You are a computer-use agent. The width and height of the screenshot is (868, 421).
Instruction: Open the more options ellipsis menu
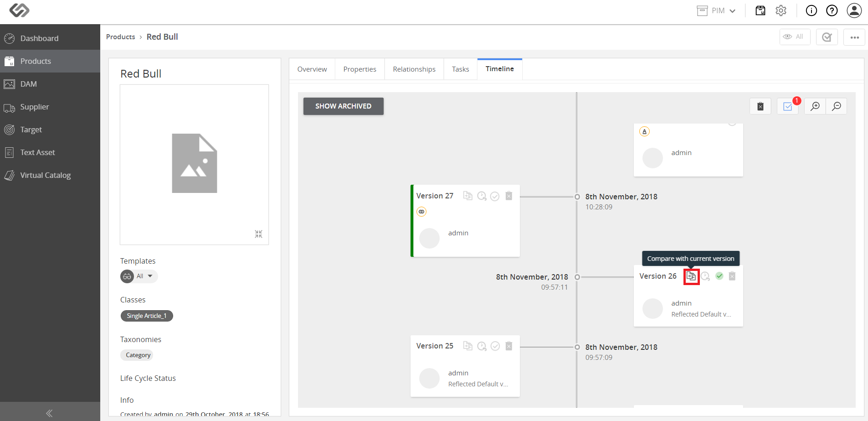(854, 37)
